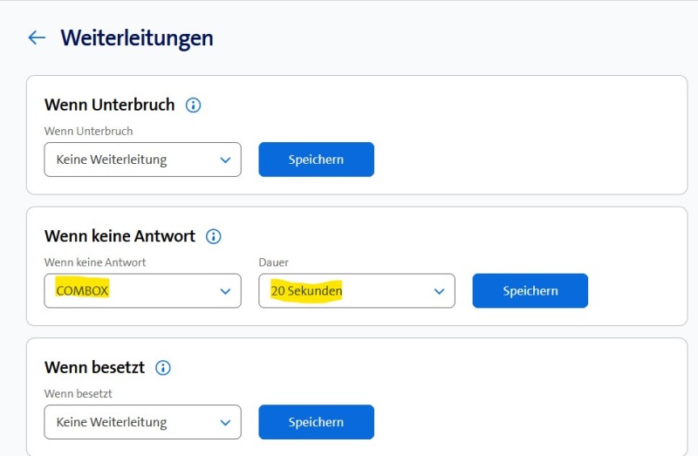Click the back arrow beside Weiterleitungen

pyautogui.click(x=37, y=37)
